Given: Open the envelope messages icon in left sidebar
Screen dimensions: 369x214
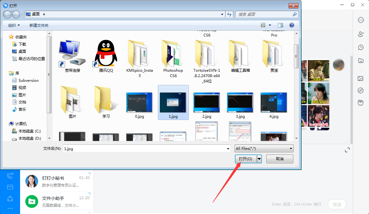Looking at the screenshot, I should coord(10,187).
